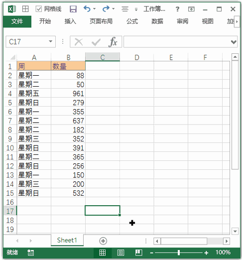Screen dimensions: 242x260
Task: Switch to the 审阅 review tab
Action: [182, 21]
